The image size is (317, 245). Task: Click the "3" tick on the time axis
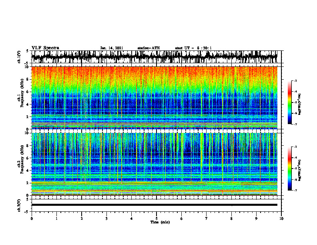106,219
